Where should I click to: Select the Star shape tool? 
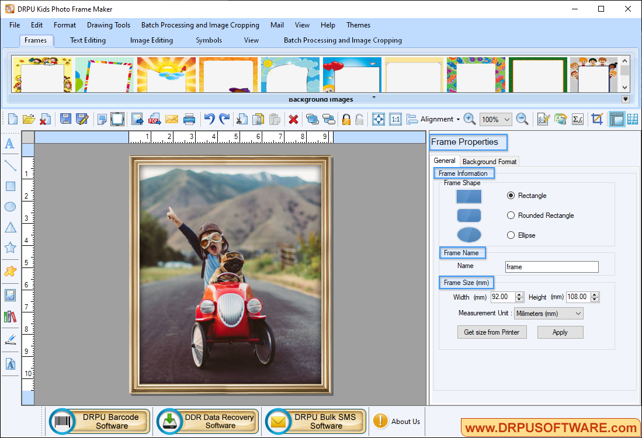pos(9,247)
